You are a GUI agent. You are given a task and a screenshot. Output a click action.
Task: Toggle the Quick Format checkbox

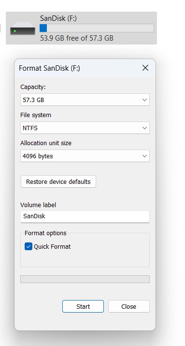(28, 246)
